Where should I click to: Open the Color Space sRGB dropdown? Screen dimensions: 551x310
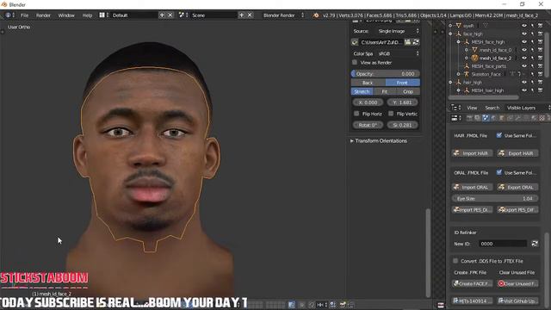pyautogui.click(x=398, y=53)
